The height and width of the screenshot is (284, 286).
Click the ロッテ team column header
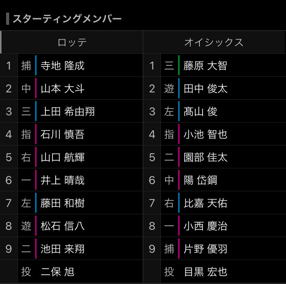tap(72, 42)
